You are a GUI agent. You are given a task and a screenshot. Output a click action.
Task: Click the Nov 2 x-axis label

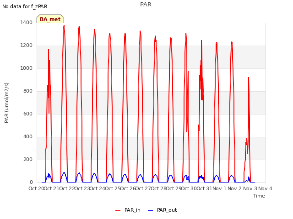click(x=235, y=188)
